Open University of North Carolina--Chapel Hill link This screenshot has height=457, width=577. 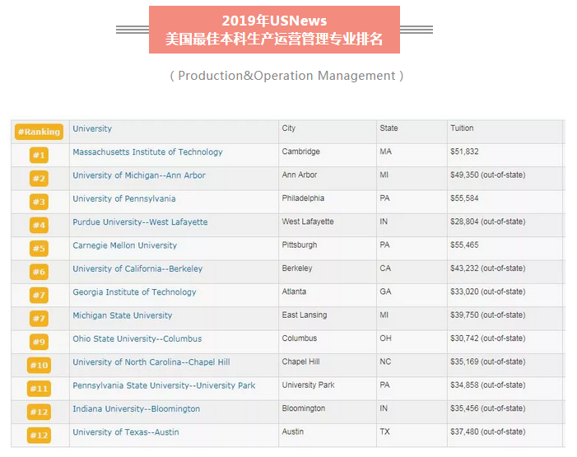click(x=151, y=362)
